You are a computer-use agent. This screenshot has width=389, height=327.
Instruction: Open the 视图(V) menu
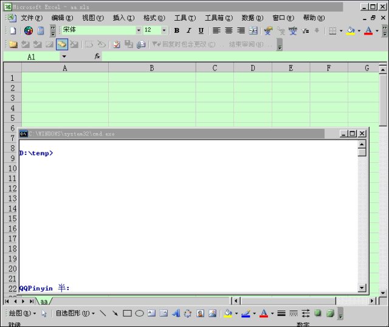pyautogui.click(x=93, y=18)
